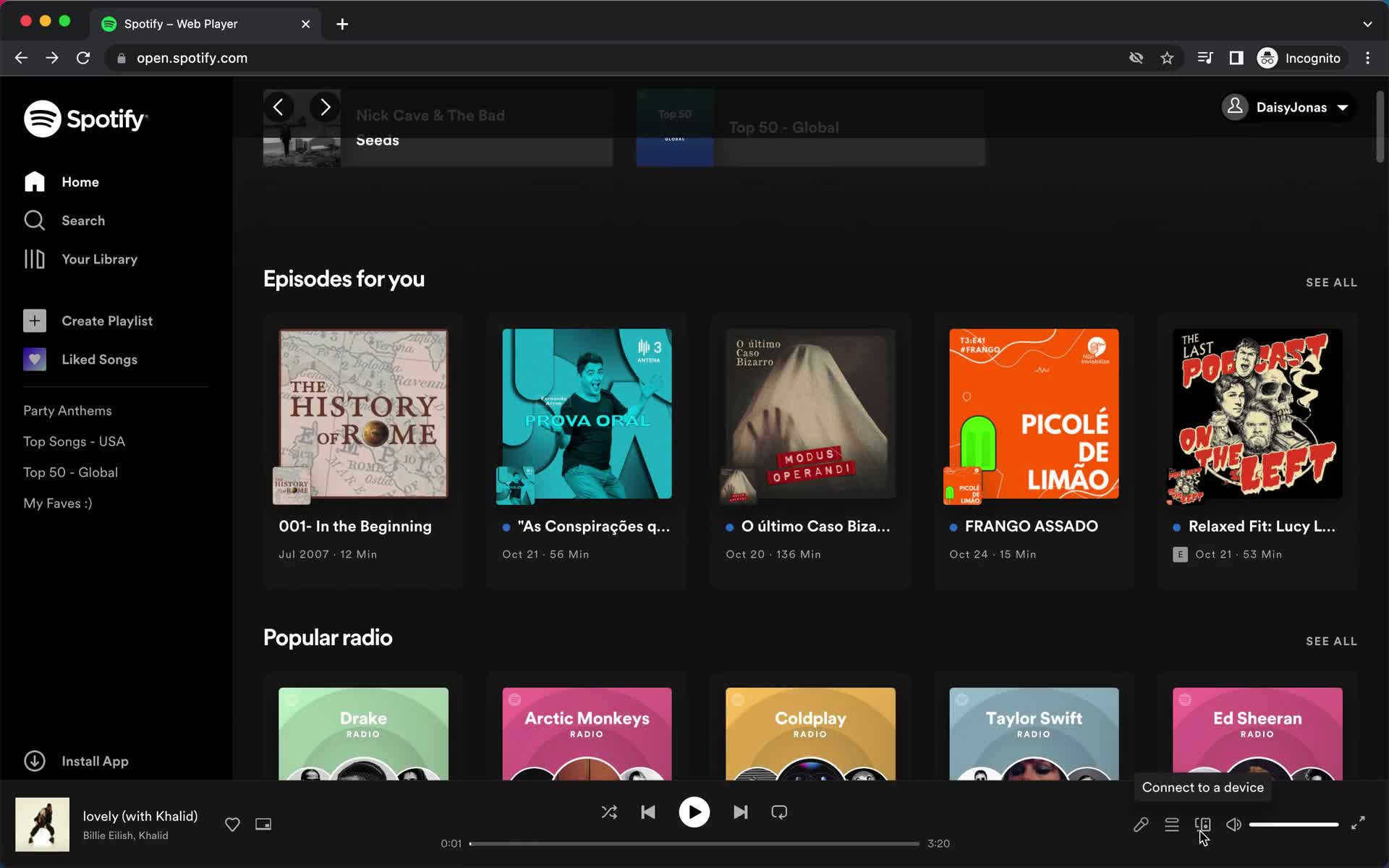Click artist names Billie Eilish, Khalid
The height and width of the screenshot is (868, 1389).
coord(126,835)
